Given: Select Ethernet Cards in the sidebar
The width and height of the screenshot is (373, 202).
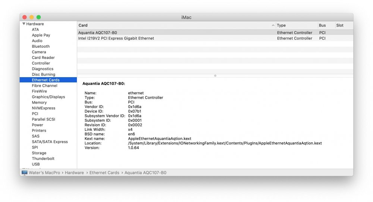Looking at the screenshot, I should click(x=48, y=80).
